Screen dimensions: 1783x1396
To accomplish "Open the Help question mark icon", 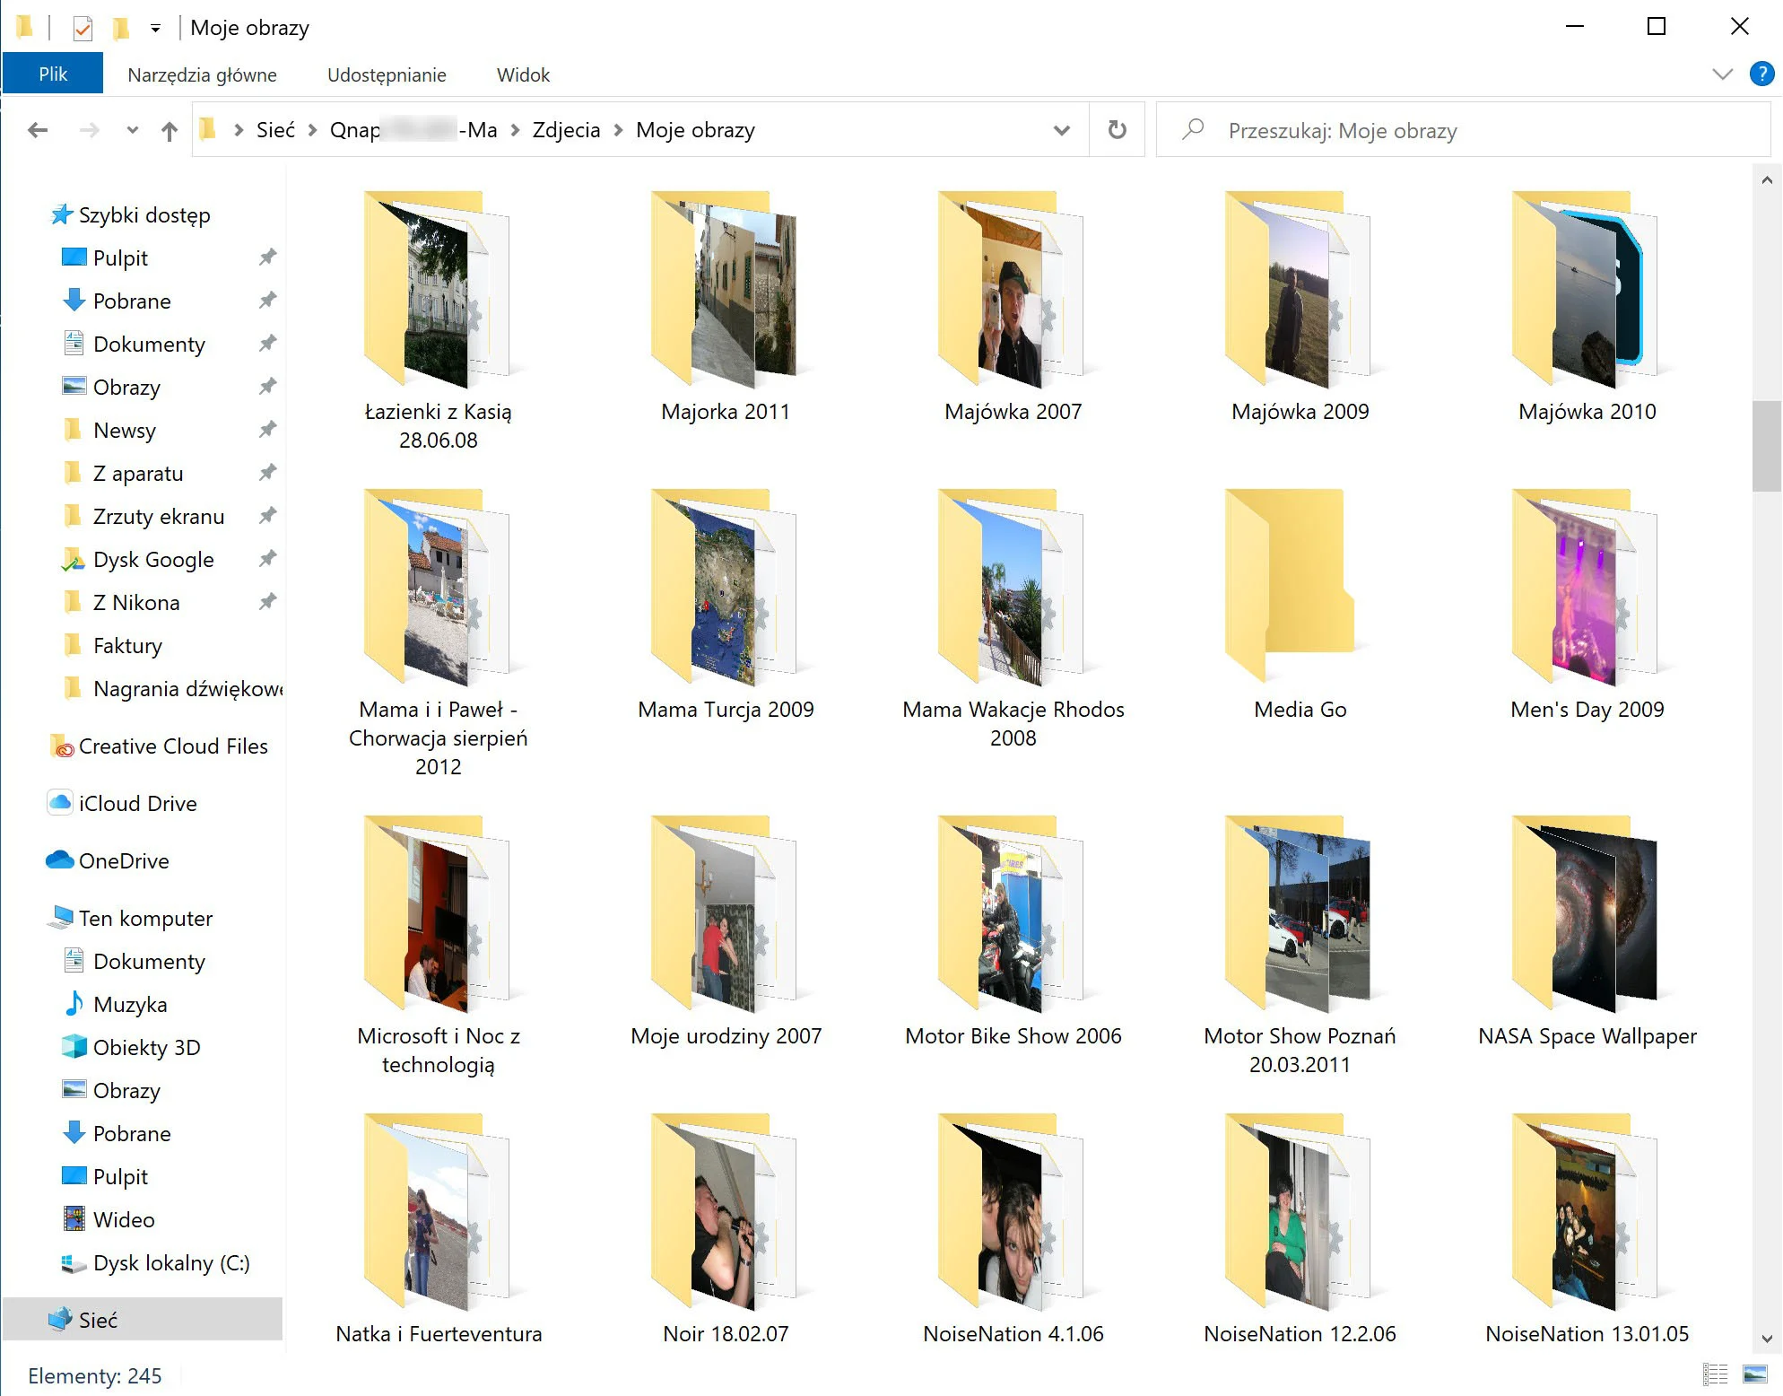I will point(1761,74).
